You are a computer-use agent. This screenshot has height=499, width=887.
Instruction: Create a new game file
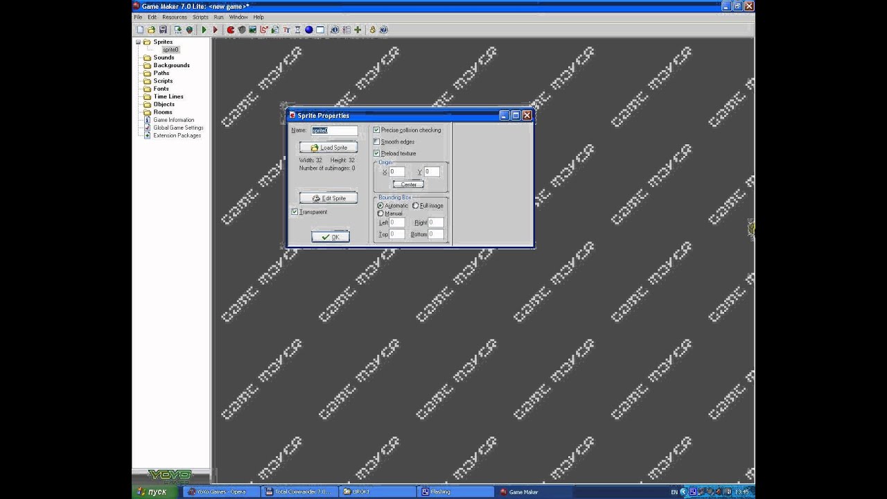click(x=140, y=30)
